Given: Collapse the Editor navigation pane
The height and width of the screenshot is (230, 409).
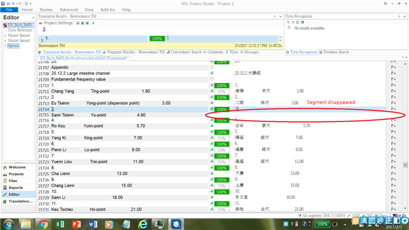Looking at the screenshot, I should [33, 18].
